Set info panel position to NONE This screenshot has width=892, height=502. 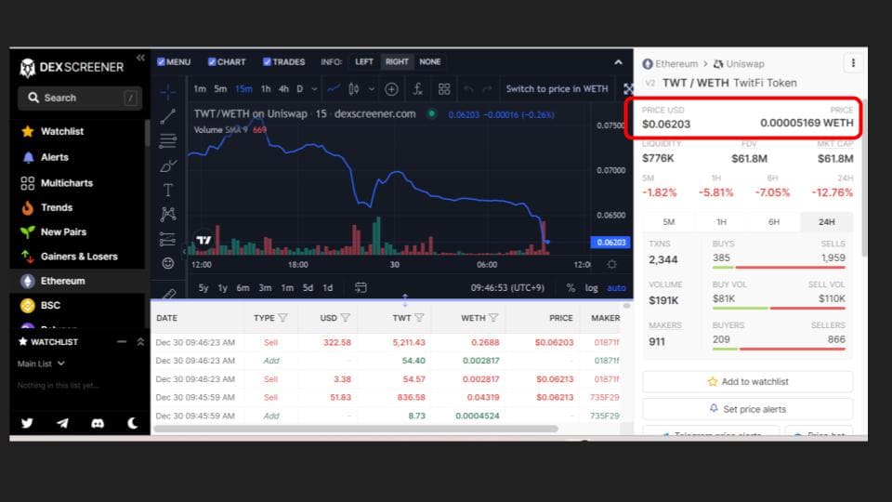(x=430, y=61)
